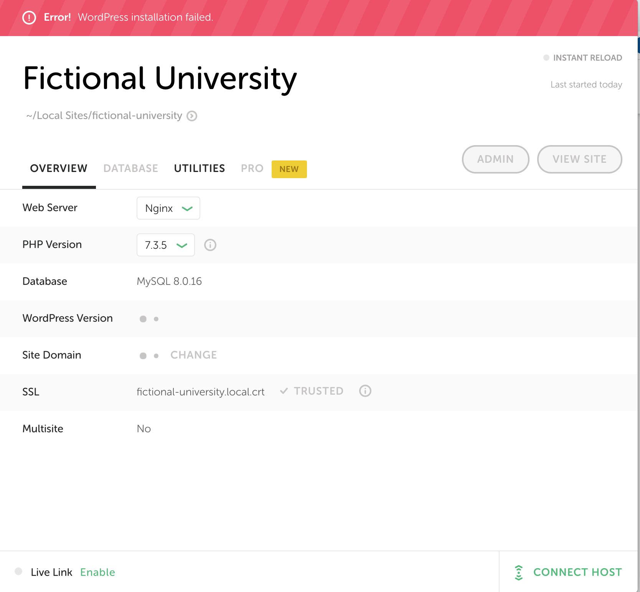The height and width of the screenshot is (592, 640).
Task: Click the error alert icon in the banner
Action: pos(29,18)
